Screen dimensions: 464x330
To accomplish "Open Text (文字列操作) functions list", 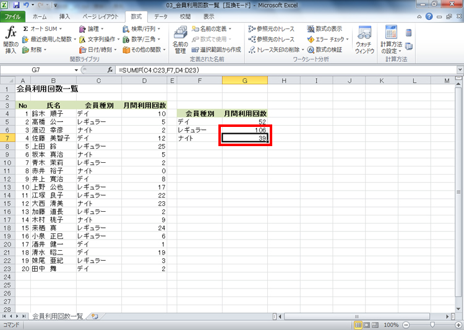I will click(100, 39).
